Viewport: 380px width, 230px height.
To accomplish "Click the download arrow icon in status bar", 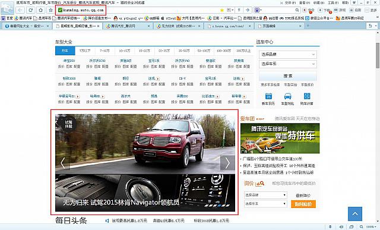I will coord(330,227).
